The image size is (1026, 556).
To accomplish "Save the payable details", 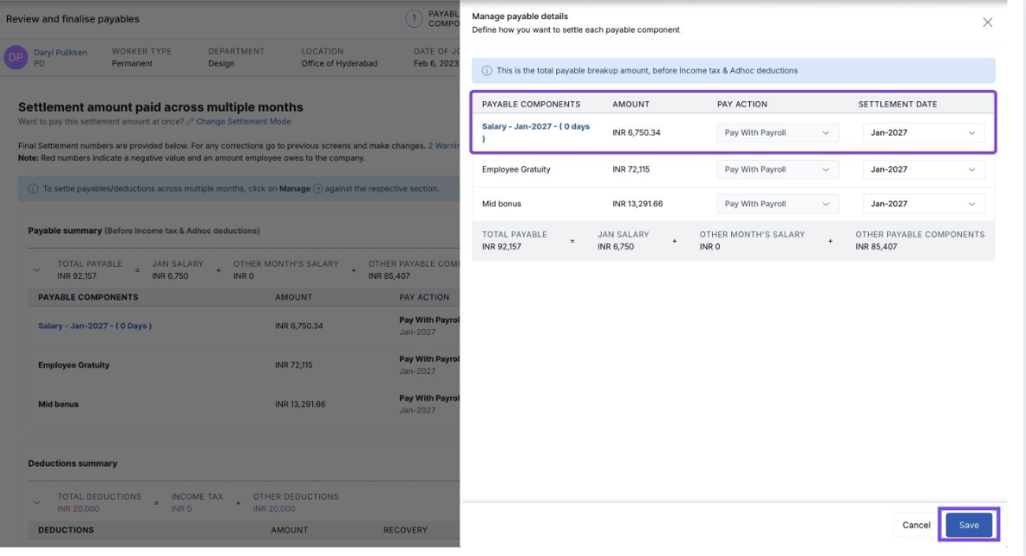I will pyautogui.click(x=968, y=525).
